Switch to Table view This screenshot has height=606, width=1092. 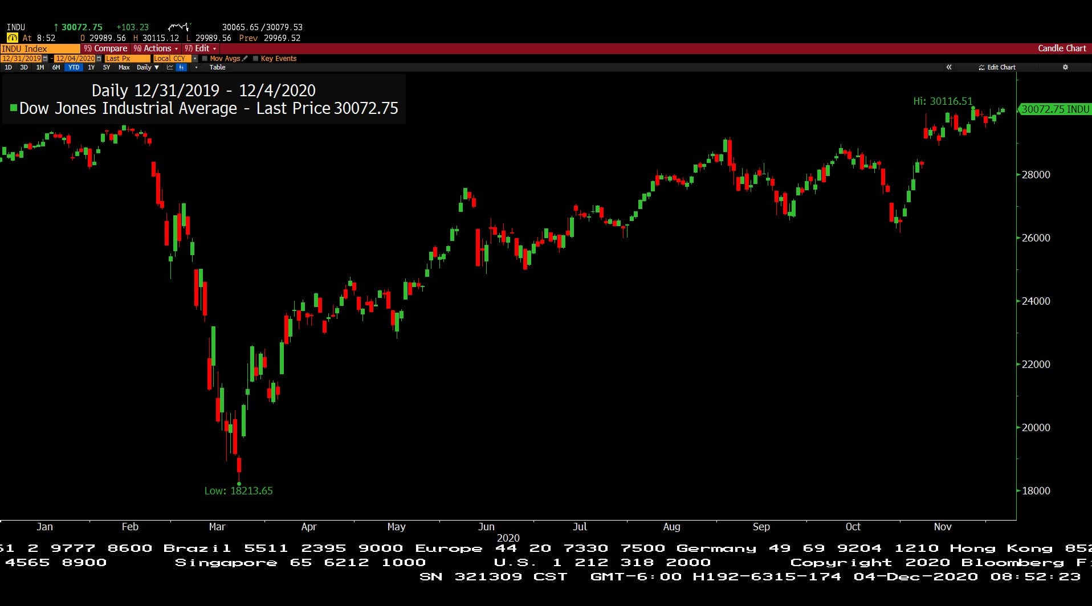[x=217, y=67]
